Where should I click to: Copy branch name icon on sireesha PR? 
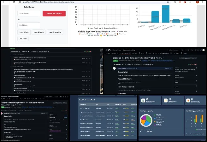point(174,61)
